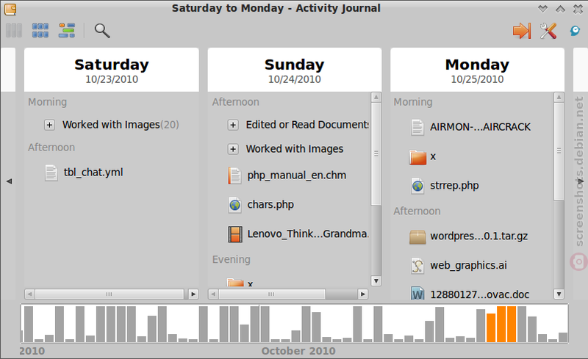Go to previous days with left arrow

coord(9,181)
